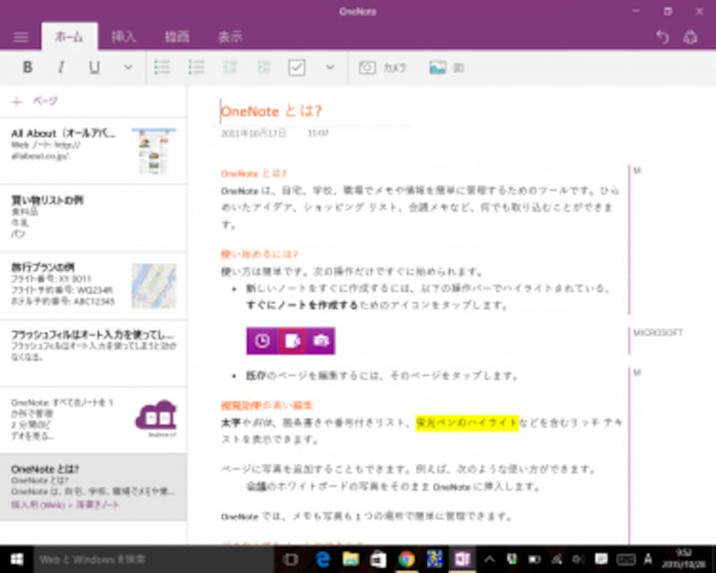Click the map thumbnail of 旅行プラン
The image size is (716, 573).
[x=154, y=286]
